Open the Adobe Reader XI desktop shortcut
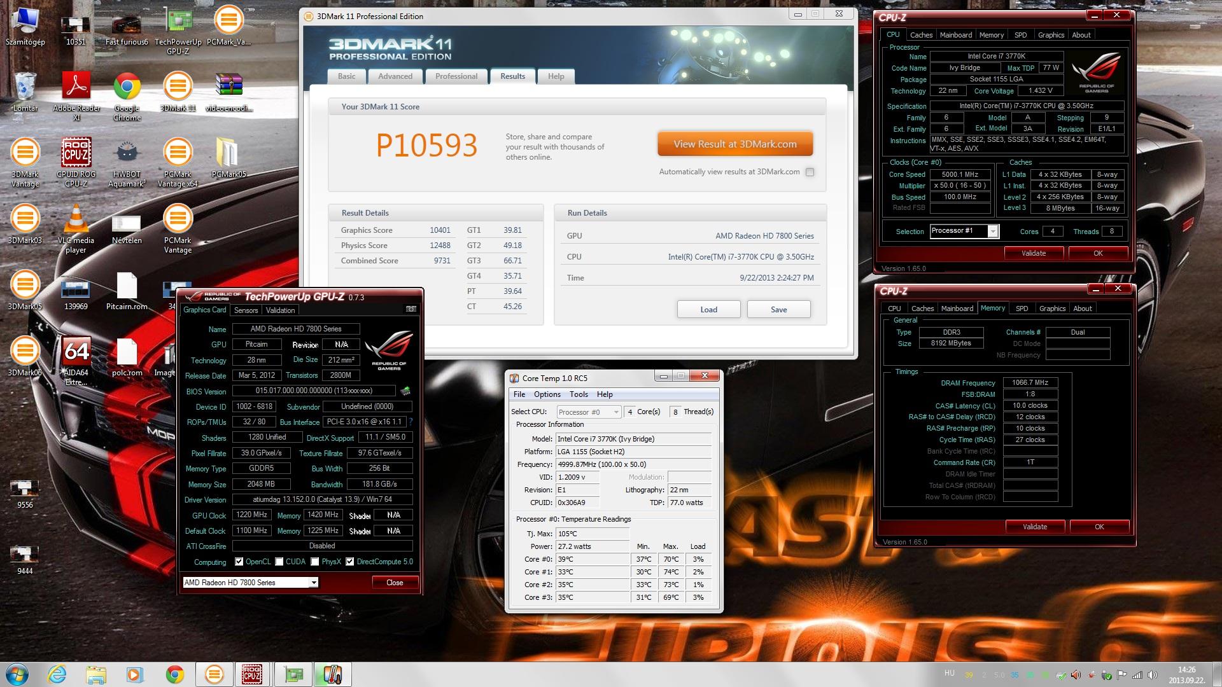This screenshot has height=687, width=1222. pyautogui.click(x=76, y=96)
